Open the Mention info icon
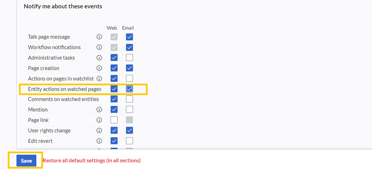Image resolution: width=372 pixels, height=170 pixels. click(x=99, y=109)
